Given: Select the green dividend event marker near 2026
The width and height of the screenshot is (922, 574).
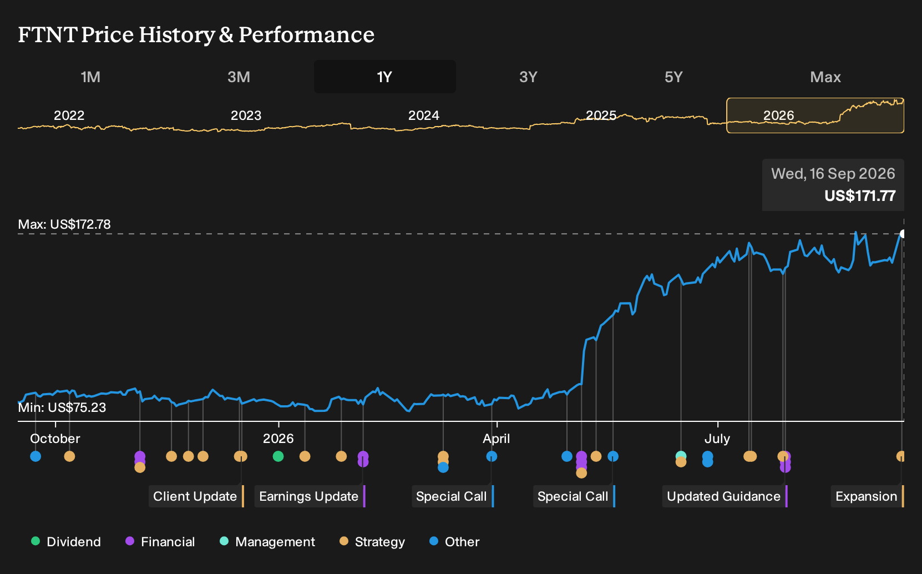Looking at the screenshot, I should point(278,456).
